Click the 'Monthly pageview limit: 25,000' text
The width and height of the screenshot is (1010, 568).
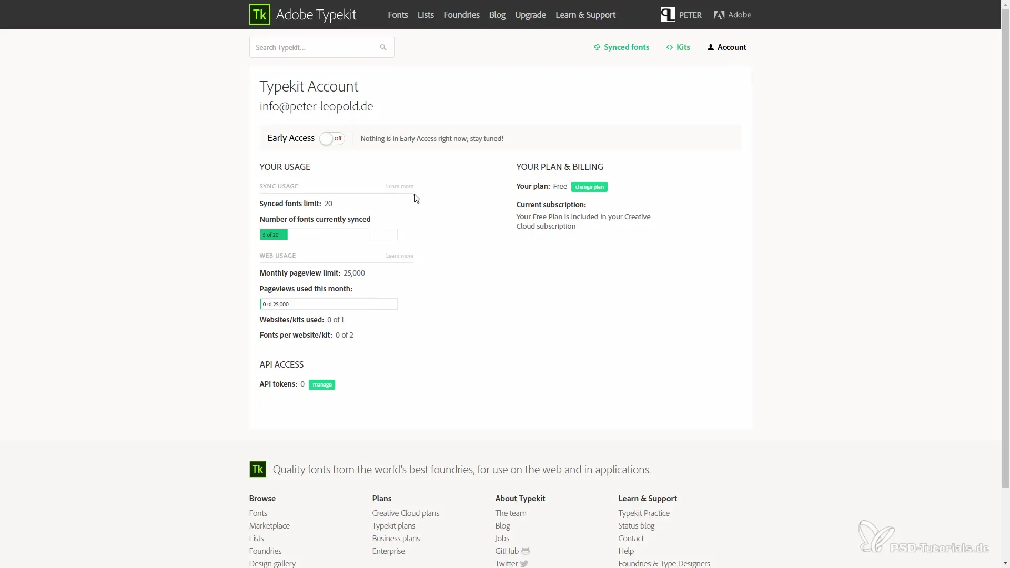point(312,273)
